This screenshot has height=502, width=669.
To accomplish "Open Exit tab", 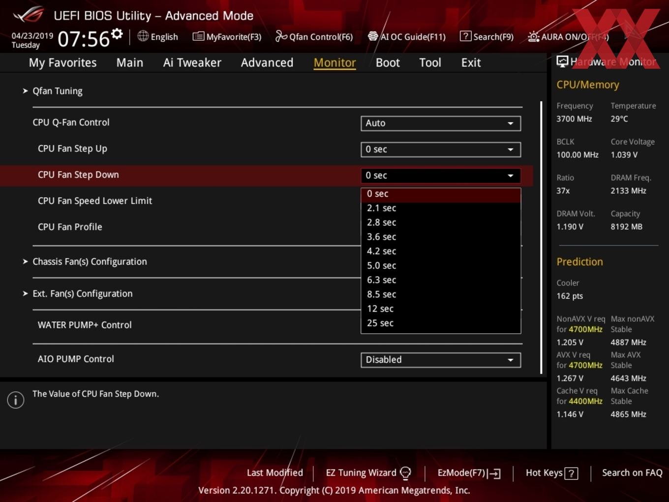I will 471,63.
